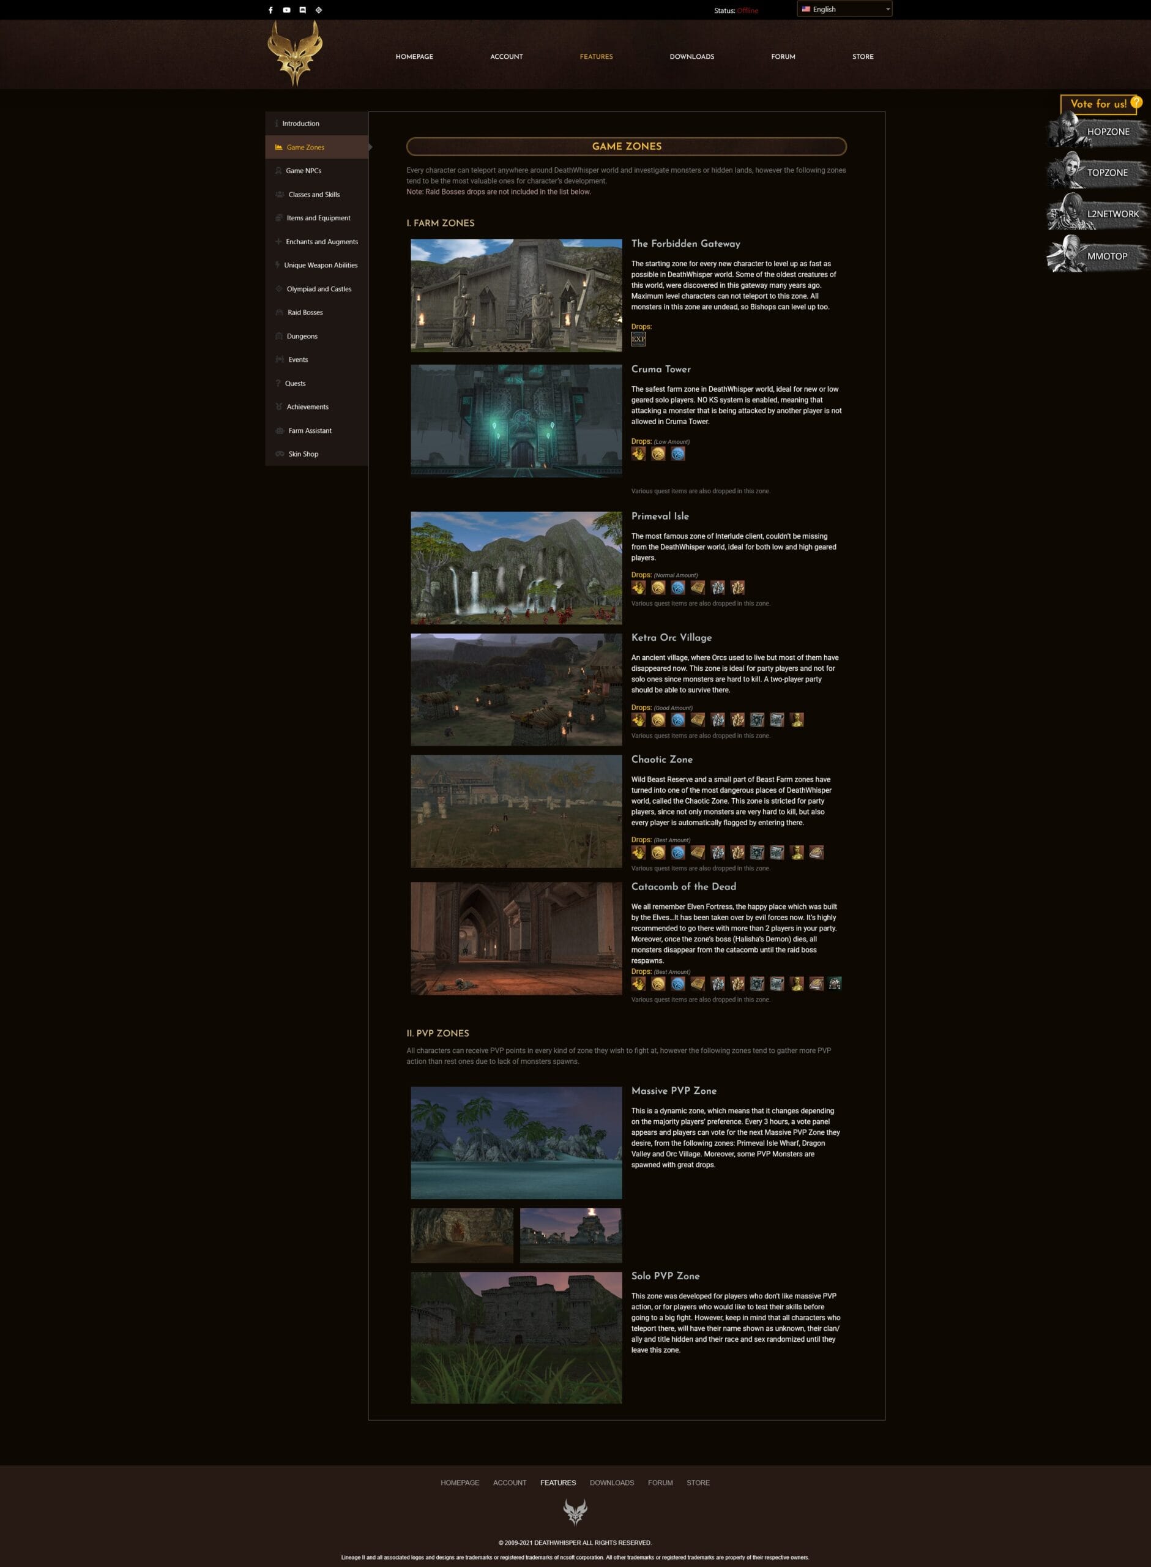Open the Downloads menu in top navigation

[x=691, y=56]
